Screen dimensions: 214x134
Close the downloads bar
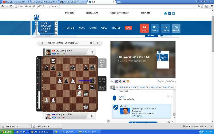tap(211, 126)
